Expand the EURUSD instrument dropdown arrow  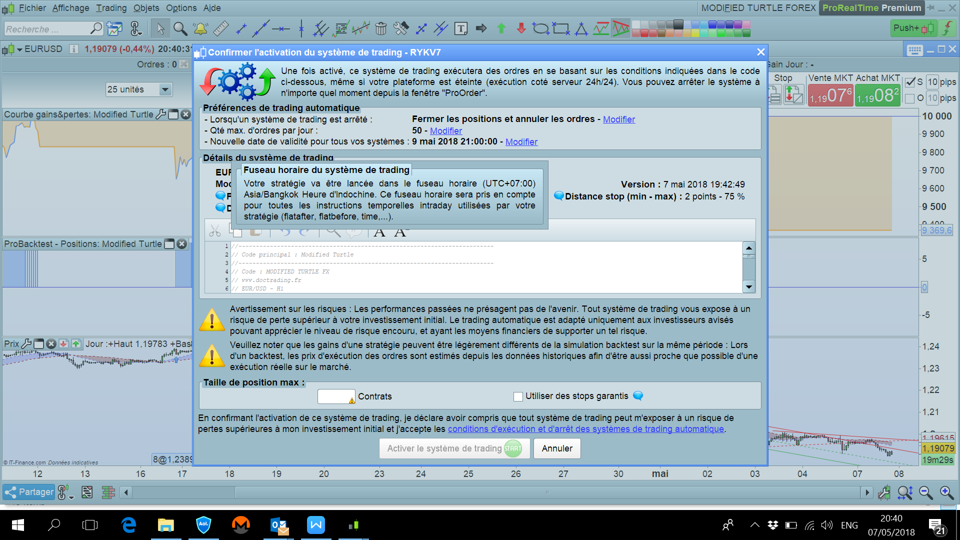point(19,49)
